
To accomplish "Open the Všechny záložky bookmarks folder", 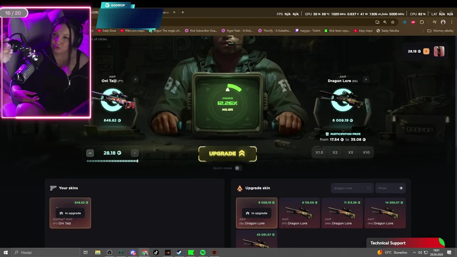I will pyautogui.click(x=441, y=31).
